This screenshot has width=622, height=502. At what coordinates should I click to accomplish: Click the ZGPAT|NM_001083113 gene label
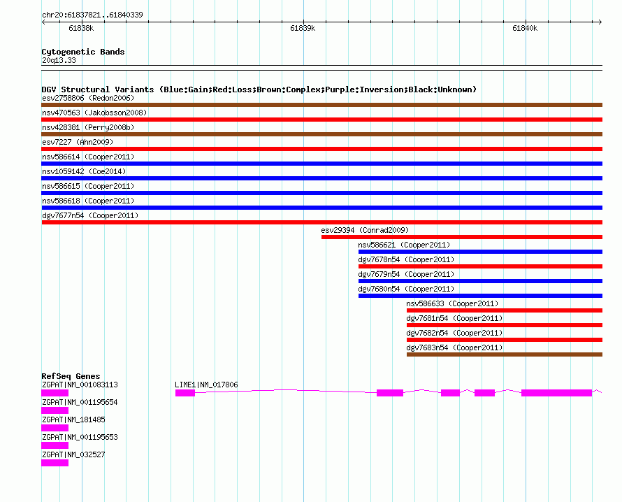click(x=80, y=385)
